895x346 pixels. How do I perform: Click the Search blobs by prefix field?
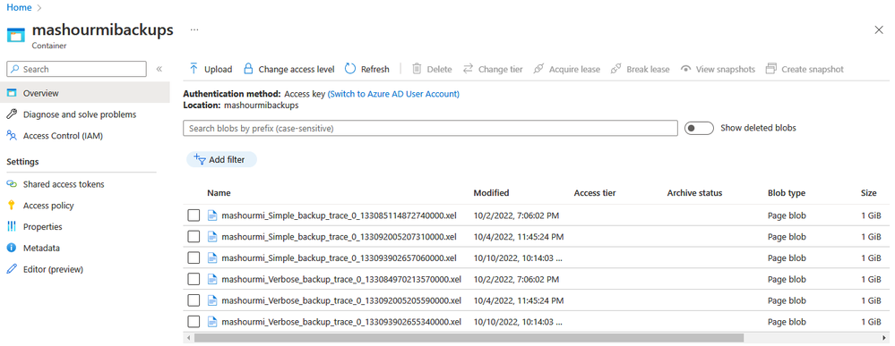(430, 128)
